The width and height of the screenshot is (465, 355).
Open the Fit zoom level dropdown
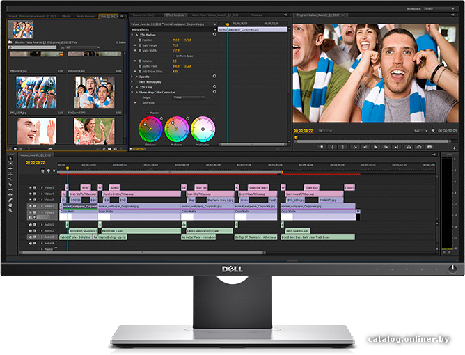pyautogui.click(x=325, y=131)
